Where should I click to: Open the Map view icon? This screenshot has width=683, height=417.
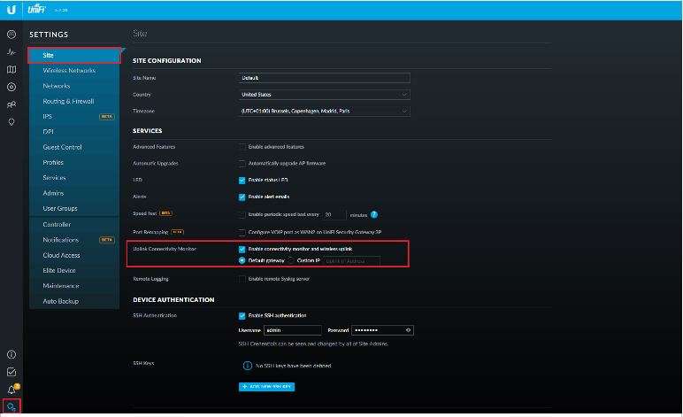[12, 70]
